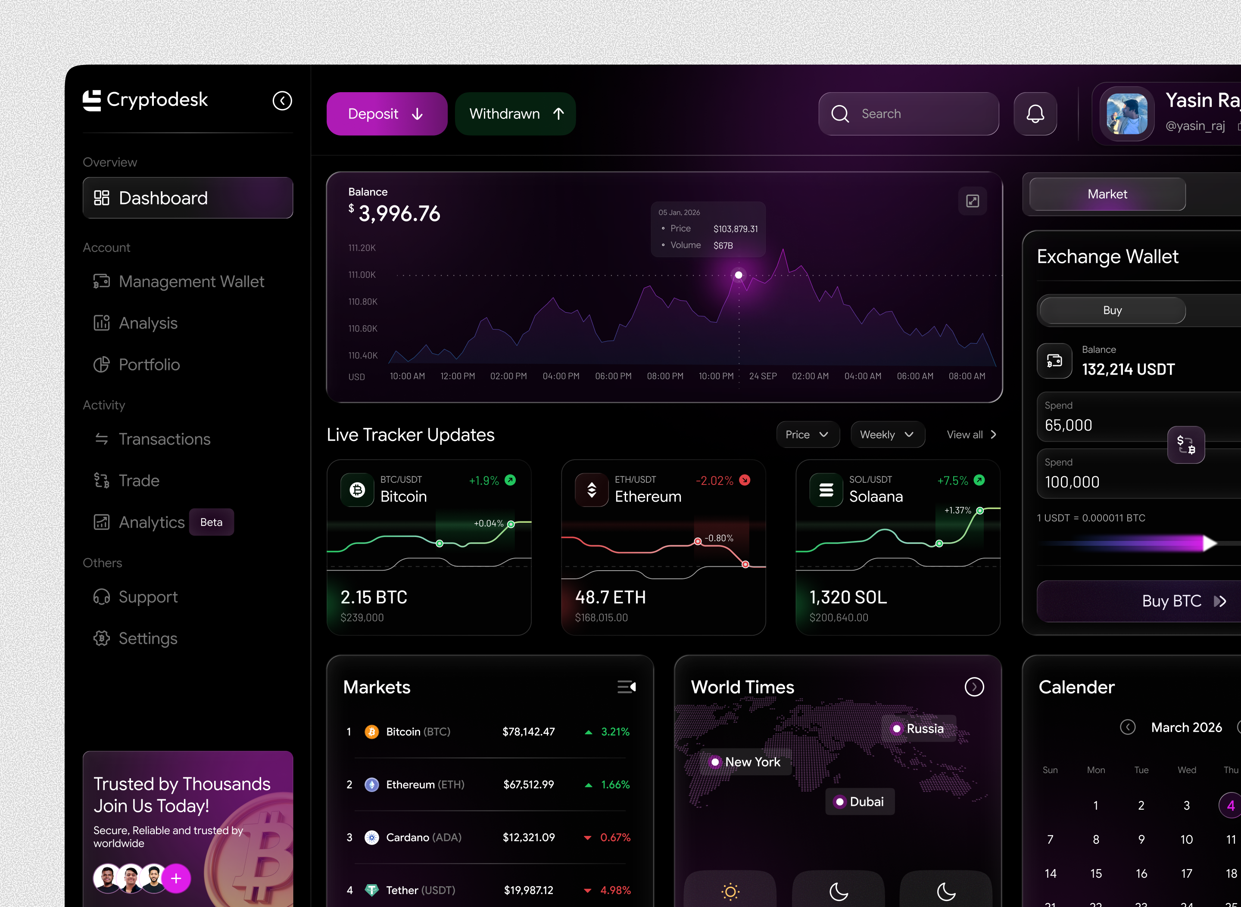Click the USDT to BTC swap icon

click(1186, 445)
